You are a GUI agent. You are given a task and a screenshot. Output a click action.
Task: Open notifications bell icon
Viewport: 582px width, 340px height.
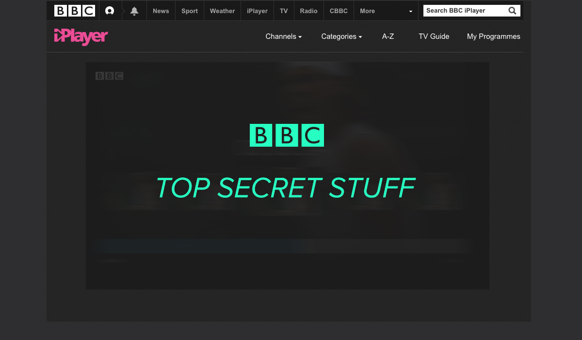[x=134, y=11]
